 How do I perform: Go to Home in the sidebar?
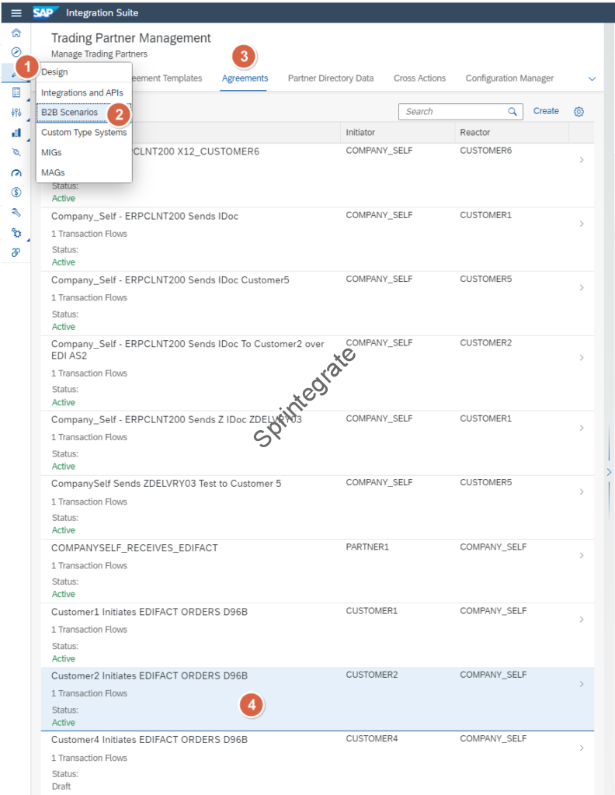(x=16, y=33)
